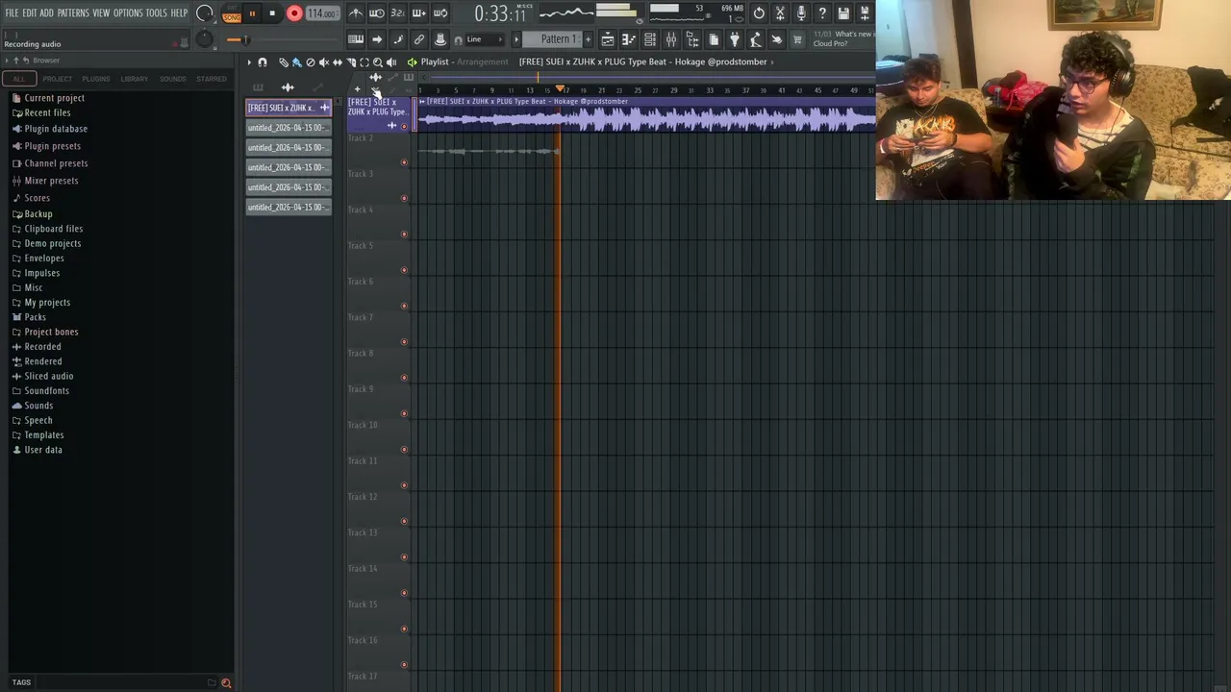Open the help question mark icon
Viewport: 1231px width, 692px height.
(822, 13)
